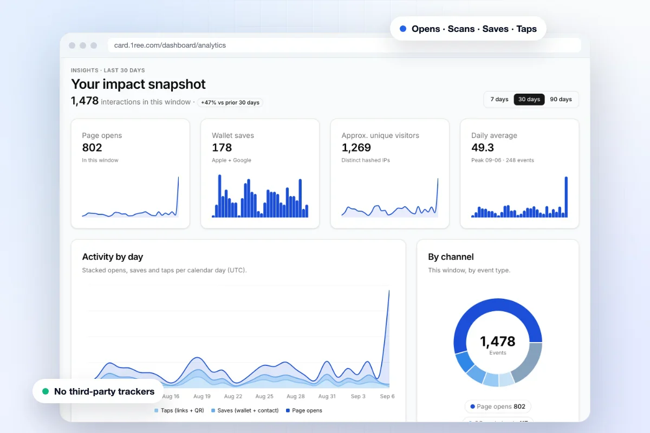This screenshot has height=433, width=650.
Task: Click the Wallet saves bar chart
Action: [x=260, y=196]
